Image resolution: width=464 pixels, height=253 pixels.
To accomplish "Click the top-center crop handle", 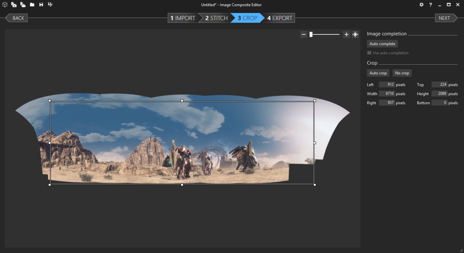I will click(x=182, y=101).
